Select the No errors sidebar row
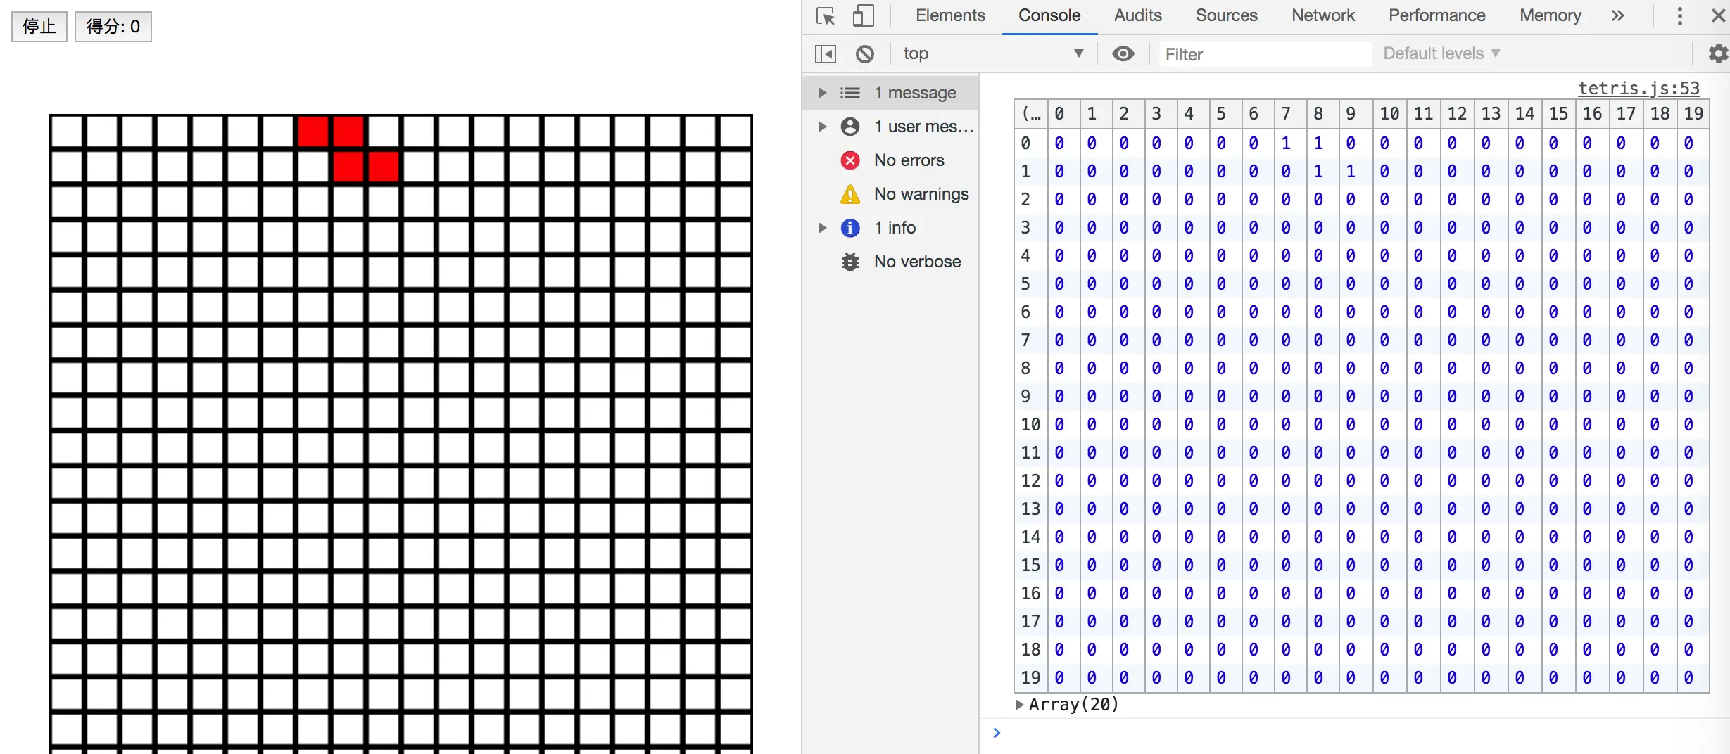 point(890,160)
